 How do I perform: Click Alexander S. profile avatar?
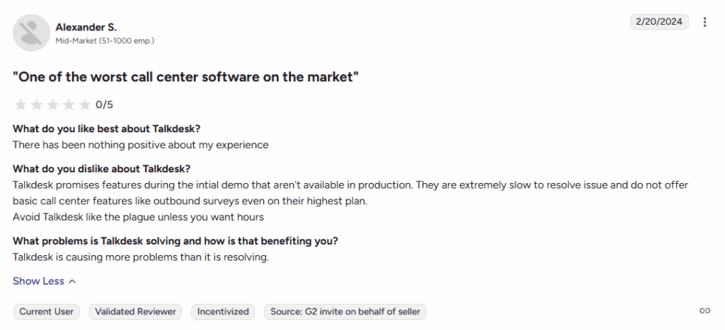tap(30, 33)
